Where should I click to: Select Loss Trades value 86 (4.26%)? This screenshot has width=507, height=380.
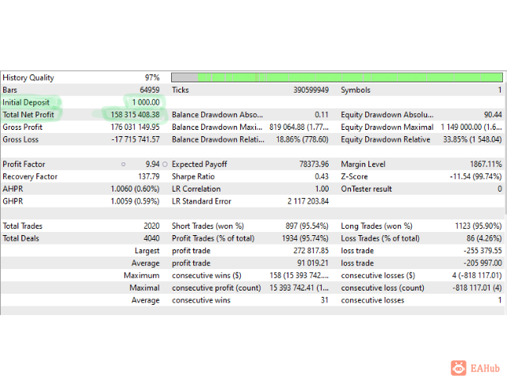point(484,238)
